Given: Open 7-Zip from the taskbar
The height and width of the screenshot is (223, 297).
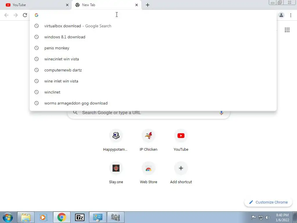Looking at the screenshot, I should click(80, 217).
